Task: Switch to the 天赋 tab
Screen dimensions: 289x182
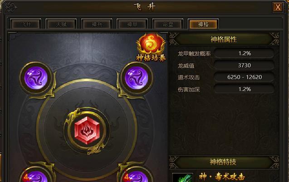Action: (x=61, y=24)
